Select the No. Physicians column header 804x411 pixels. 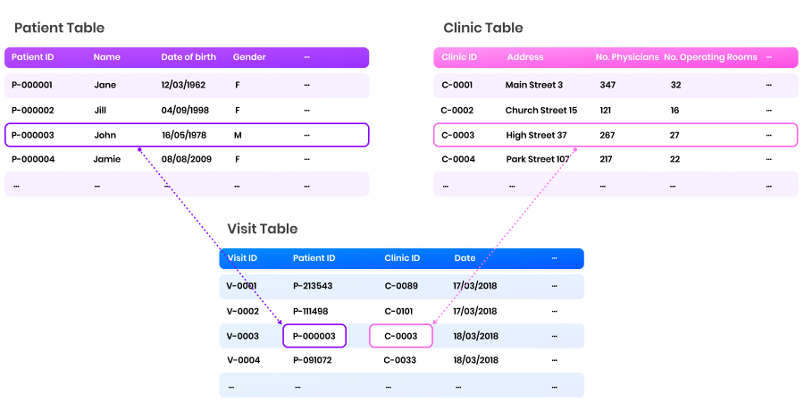(x=627, y=57)
